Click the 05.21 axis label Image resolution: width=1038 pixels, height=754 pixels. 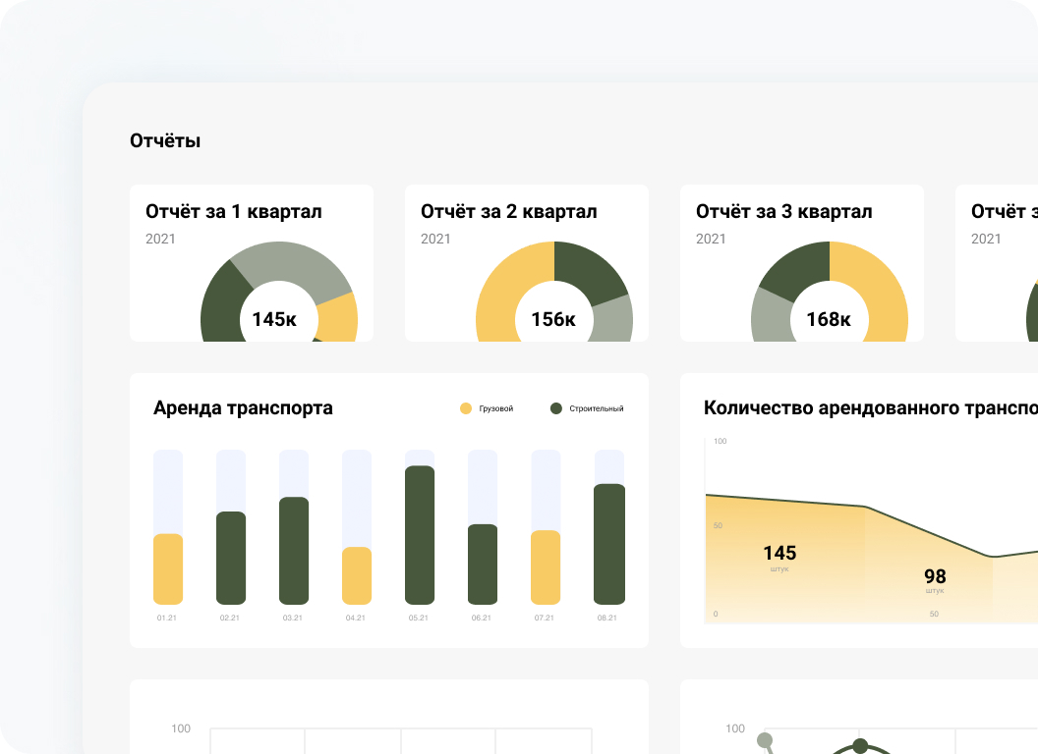(419, 618)
